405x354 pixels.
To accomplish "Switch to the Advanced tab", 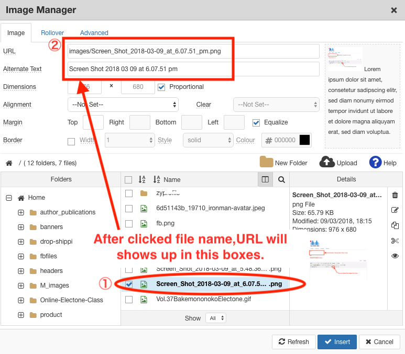I will (x=94, y=33).
